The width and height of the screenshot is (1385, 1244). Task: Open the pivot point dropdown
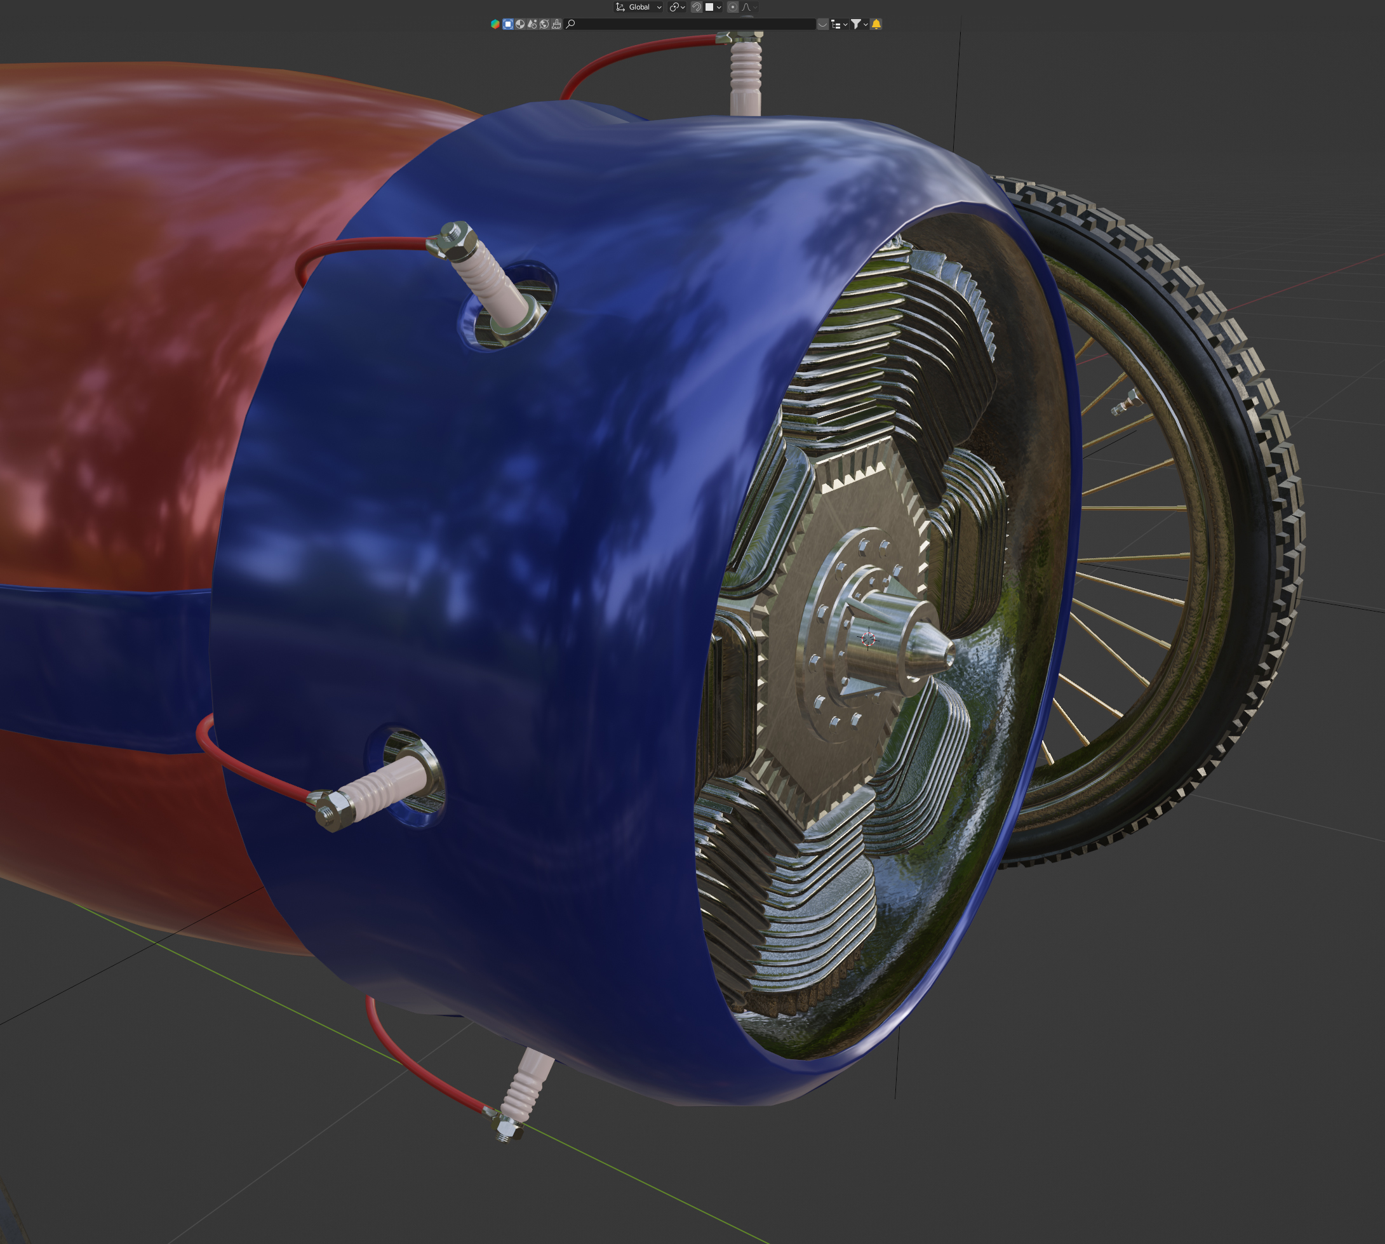pyautogui.click(x=677, y=7)
